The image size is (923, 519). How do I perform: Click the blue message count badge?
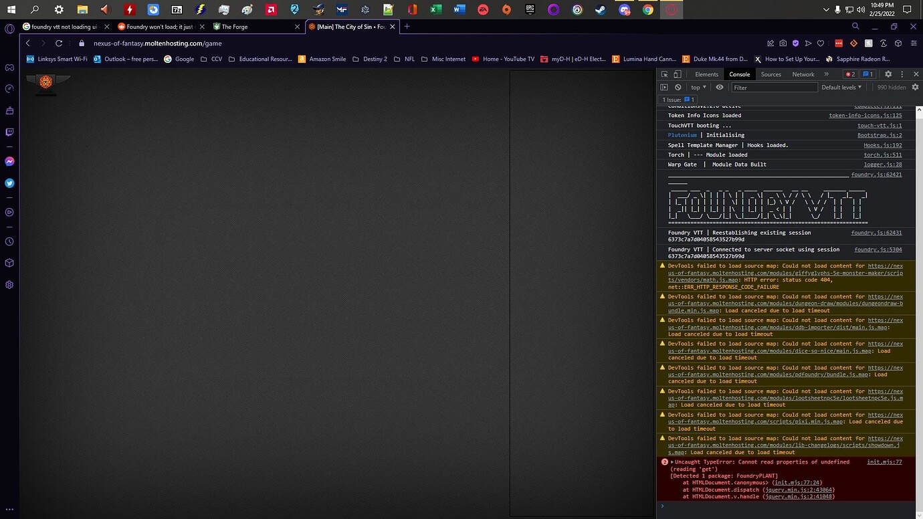(x=867, y=74)
